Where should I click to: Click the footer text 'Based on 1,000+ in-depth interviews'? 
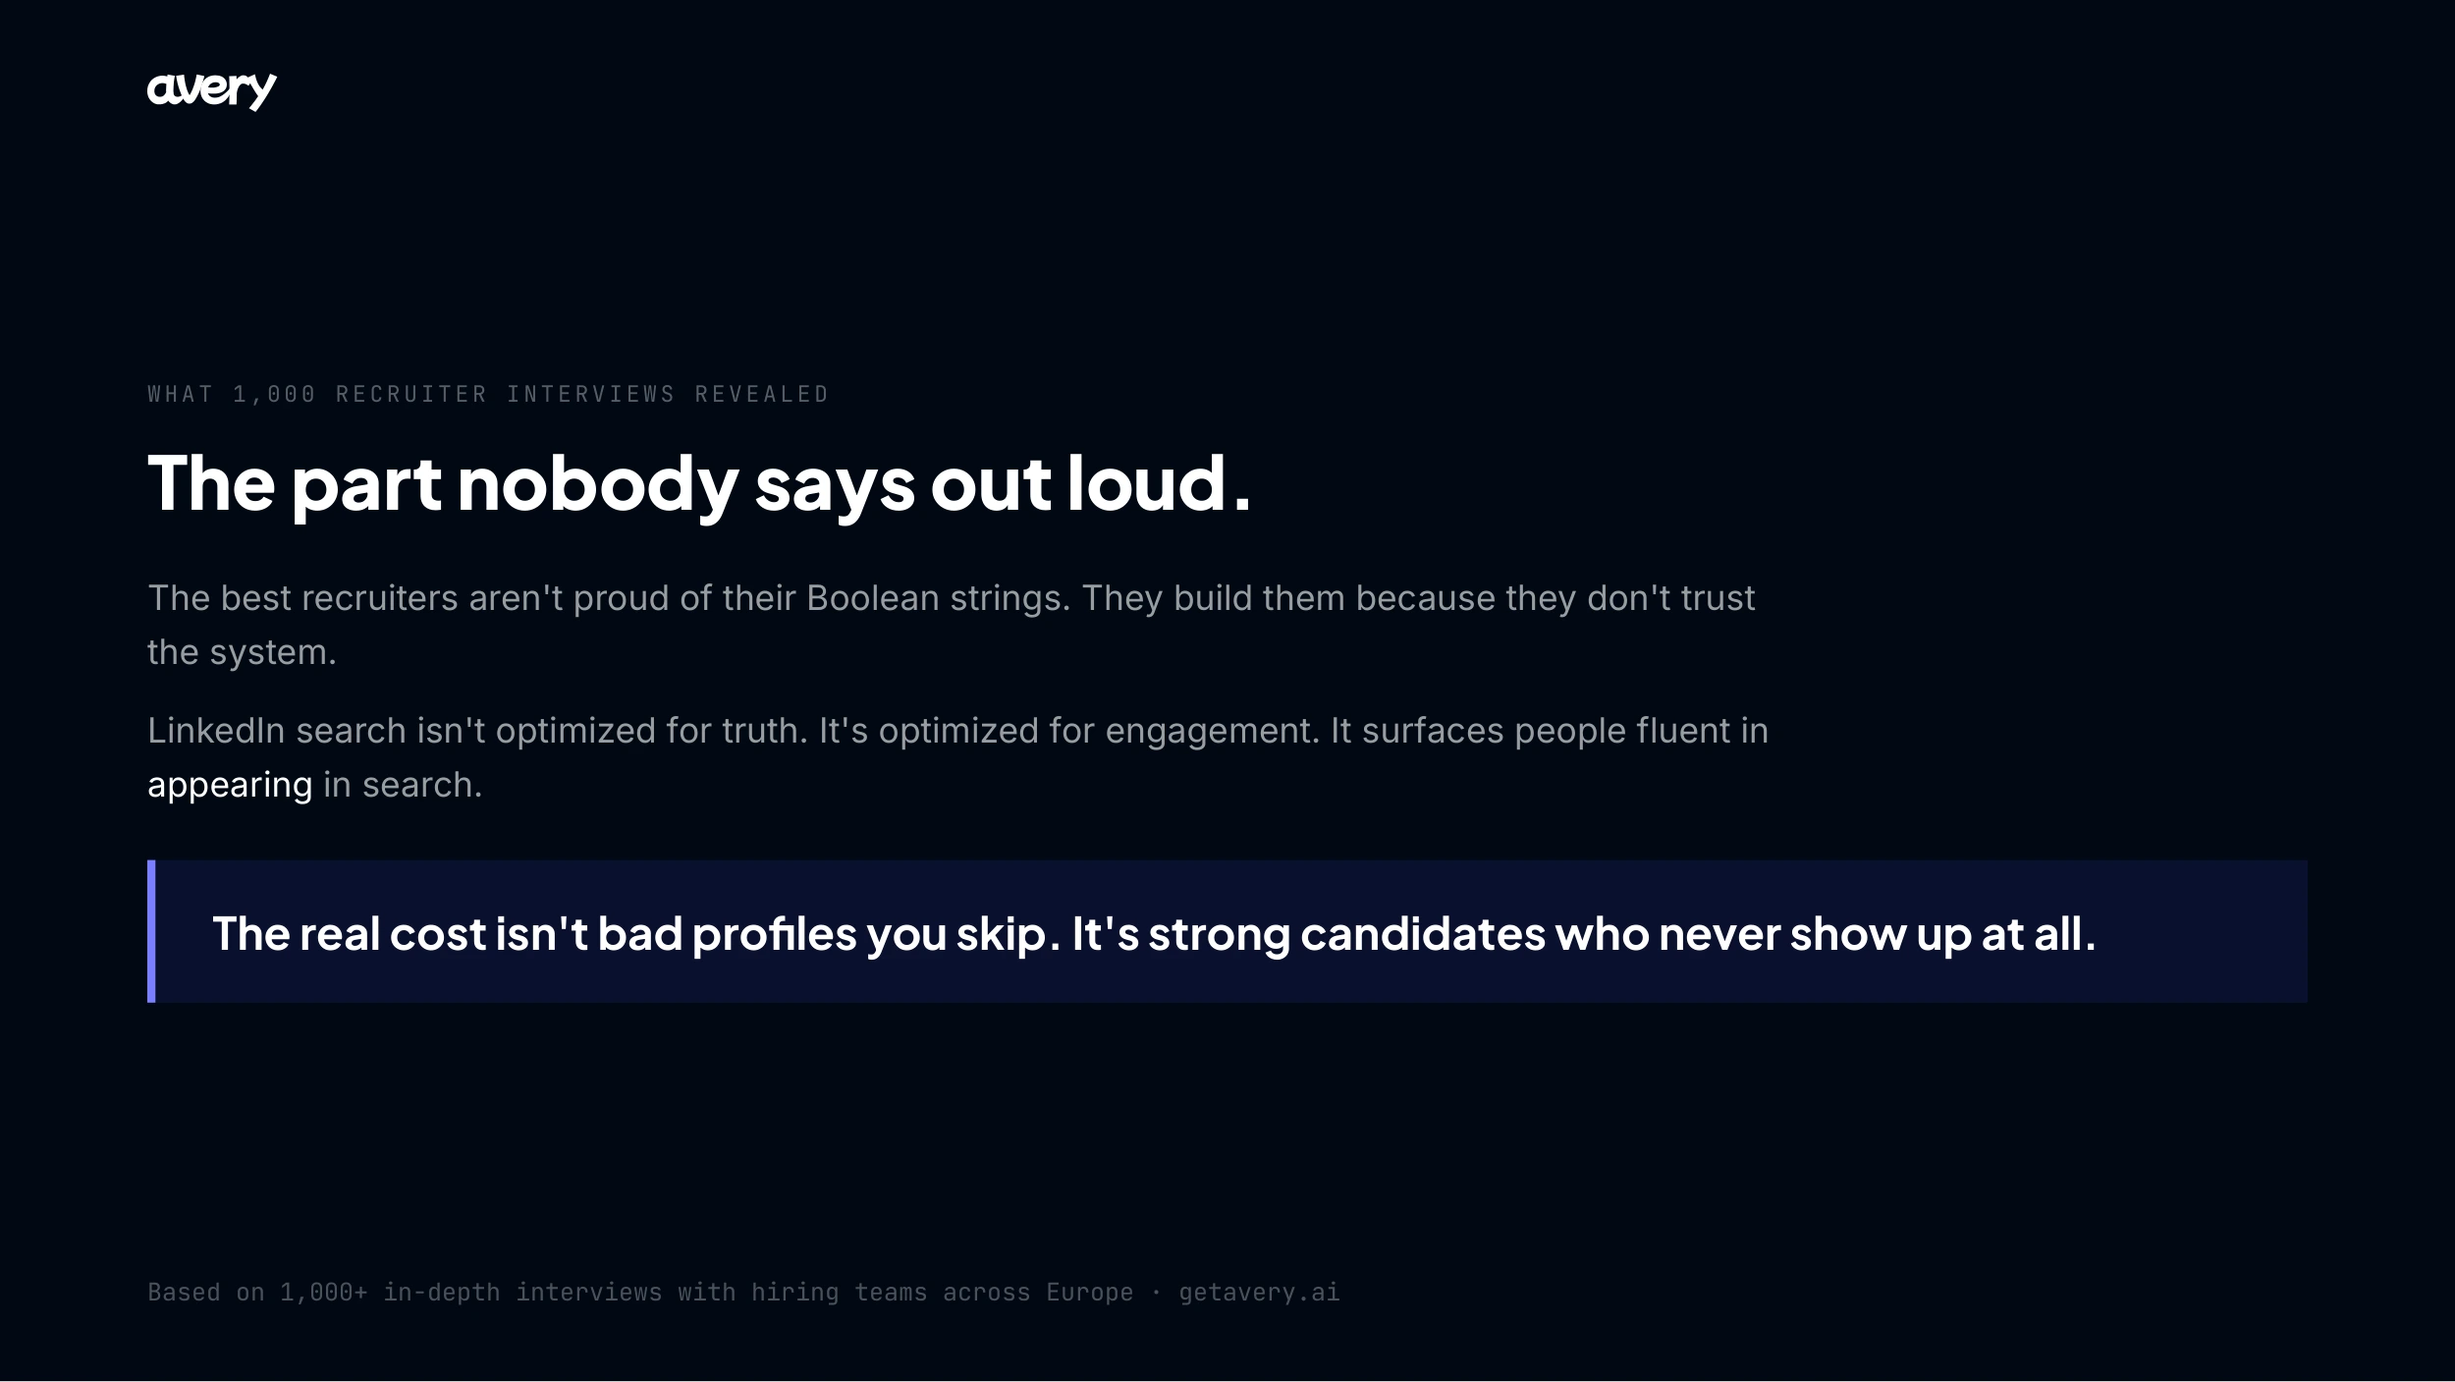coord(405,1292)
